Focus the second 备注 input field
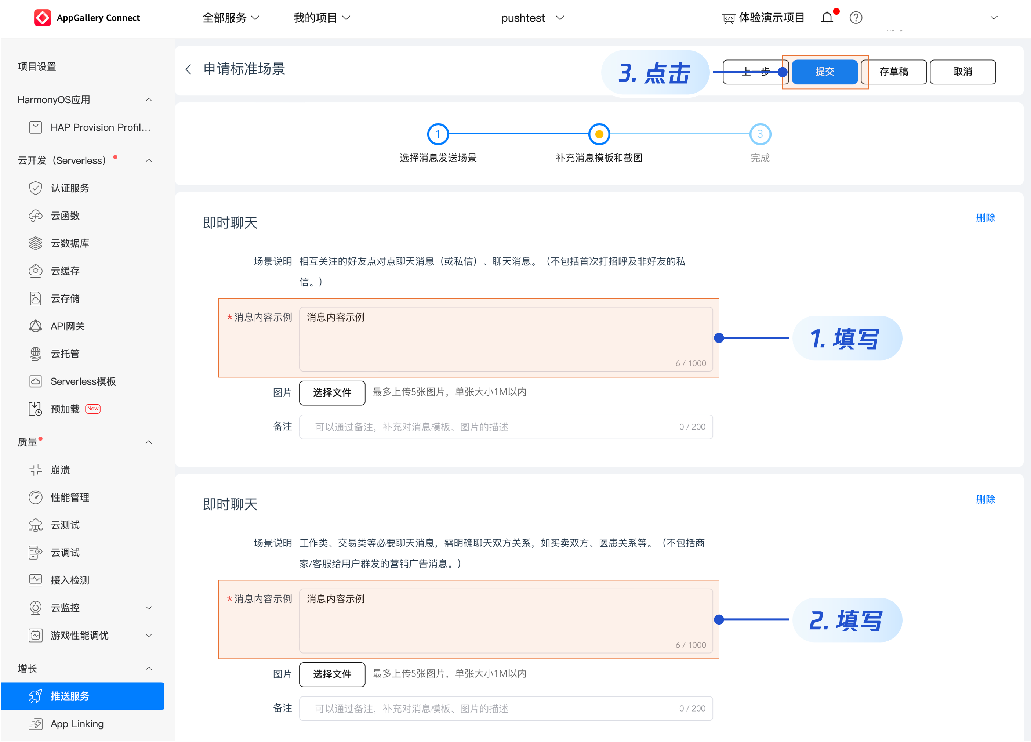1031x742 pixels. point(505,708)
